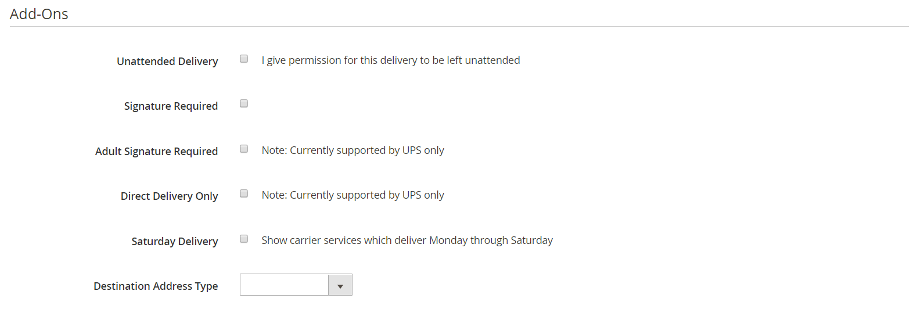Image resolution: width=917 pixels, height=309 pixels.
Task: Click the unattended delivery permission text
Action: pos(391,60)
